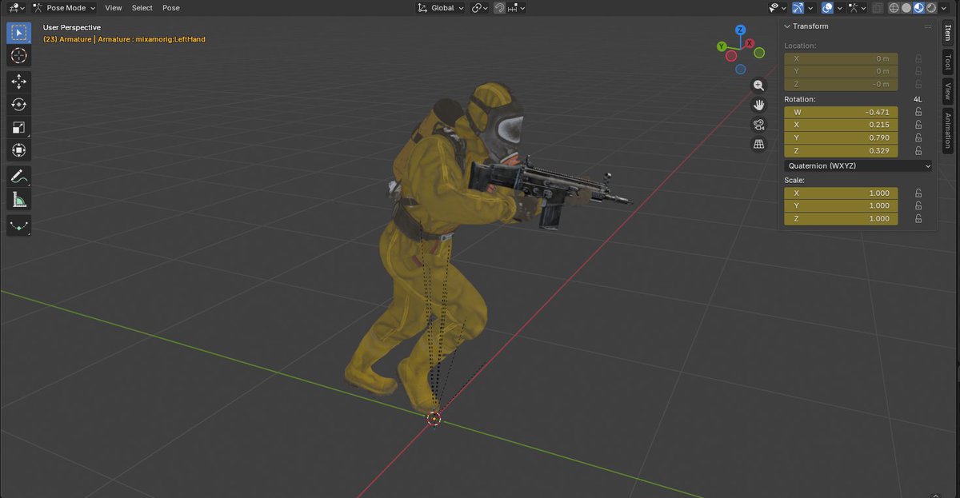Click Scale Y value field
Screen dimensions: 960x498
point(841,205)
